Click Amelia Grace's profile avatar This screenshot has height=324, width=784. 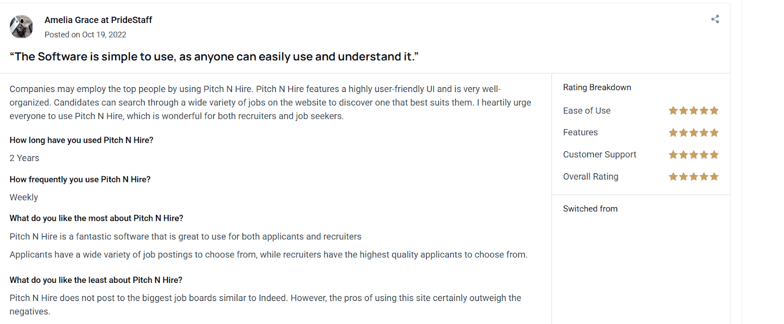tap(21, 26)
